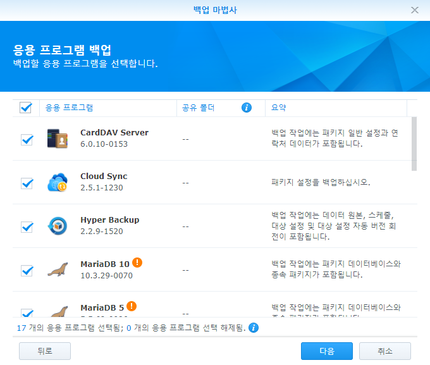
Task: Click the vertical scrollbar thumb of app list
Action: [414, 144]
